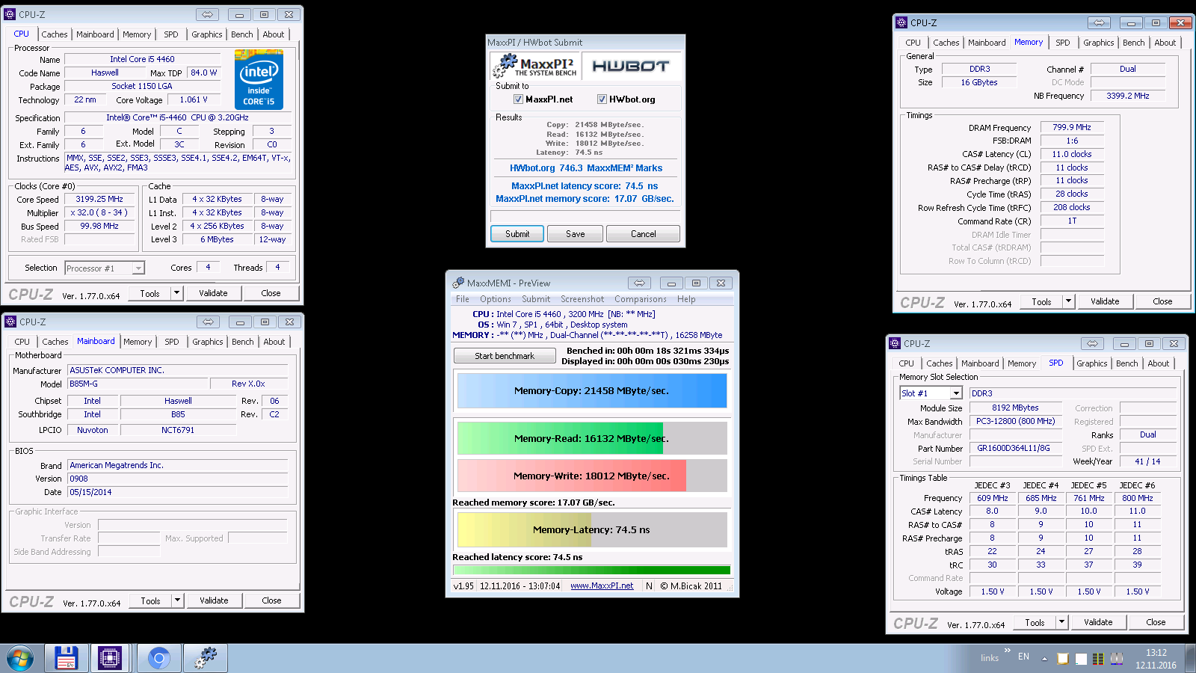Click the MaxxPI² system bench logo
The image size is (1196, 673).
point(535,66)
